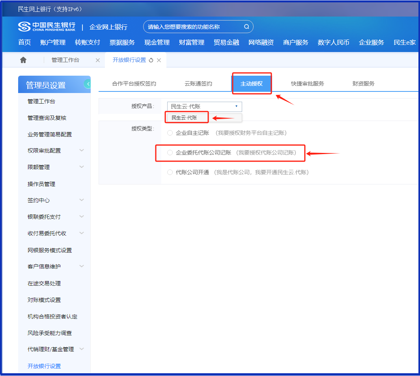Open the 转账支付 menu
The image size is (420, 376).
pyautogui.click(x=87, y=42)
